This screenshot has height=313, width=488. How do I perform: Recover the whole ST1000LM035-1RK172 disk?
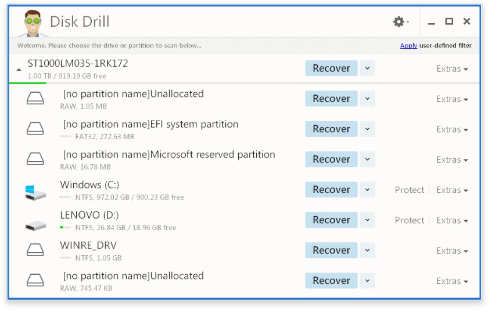pos(331,68)
